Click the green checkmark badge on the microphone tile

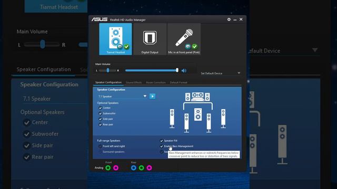[194, 47]
